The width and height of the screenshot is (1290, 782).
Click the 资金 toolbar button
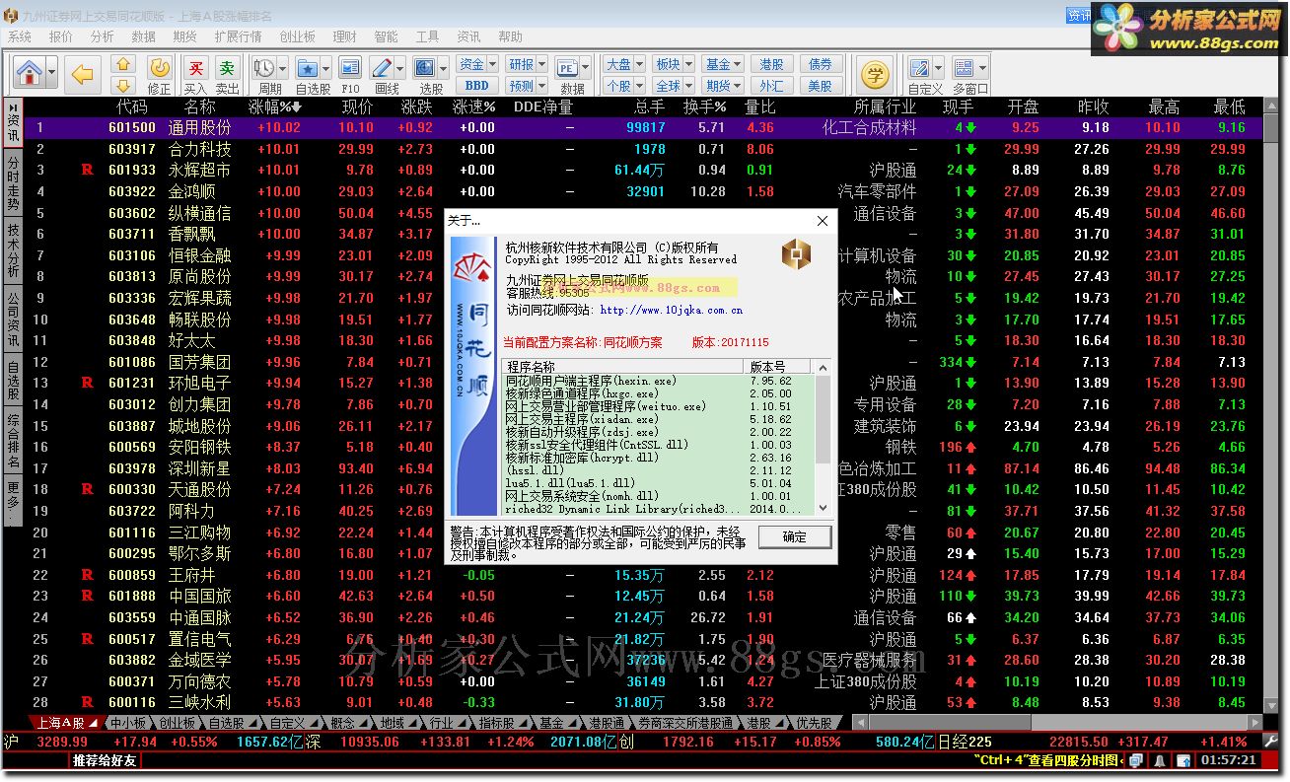coord(472,64)
